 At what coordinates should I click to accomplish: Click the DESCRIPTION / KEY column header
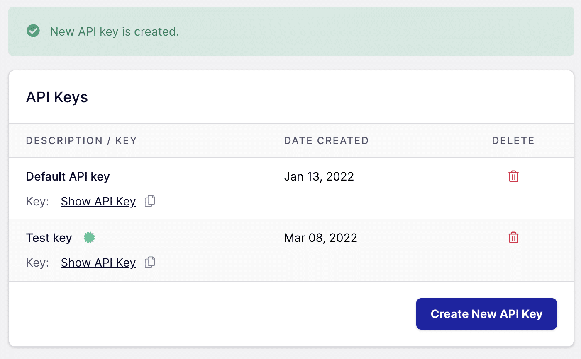pos(81,141)
